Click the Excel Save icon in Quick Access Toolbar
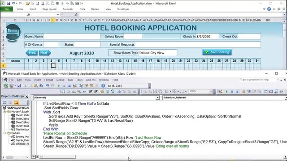Image resolution: width=287 pixels, height=161 pixels. pyautogui.click(x=9, y=3)
